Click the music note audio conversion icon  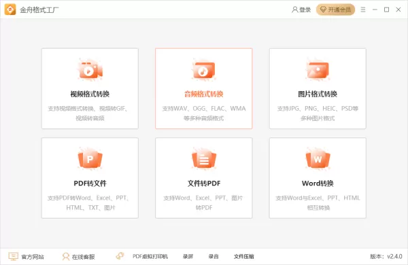click(204, 70)
